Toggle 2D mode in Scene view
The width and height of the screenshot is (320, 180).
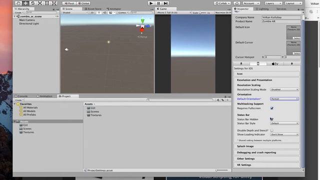(x=92, y=12)
